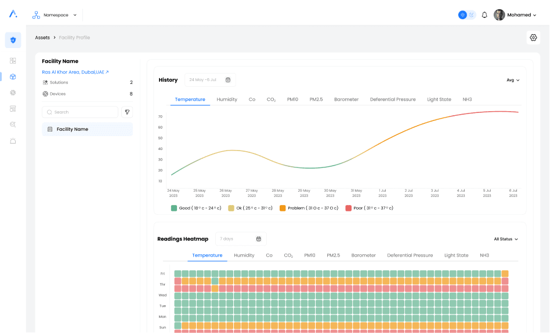The image size is (550, 333).
Task: Expand the All Status filter dropdown
Action: click(x=506, y=239)
